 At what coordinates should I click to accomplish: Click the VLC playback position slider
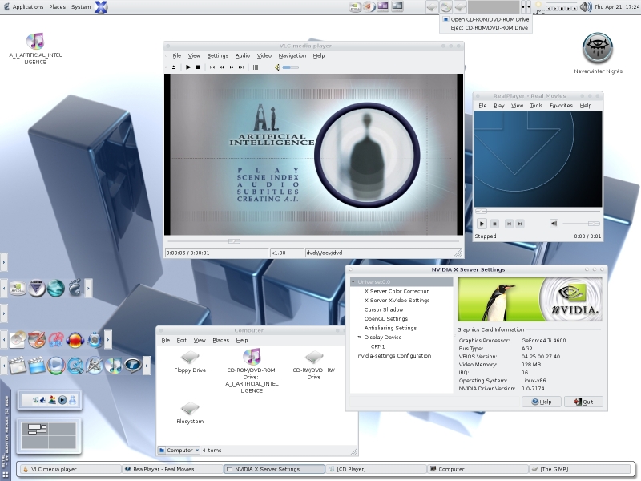pos(234,241)
